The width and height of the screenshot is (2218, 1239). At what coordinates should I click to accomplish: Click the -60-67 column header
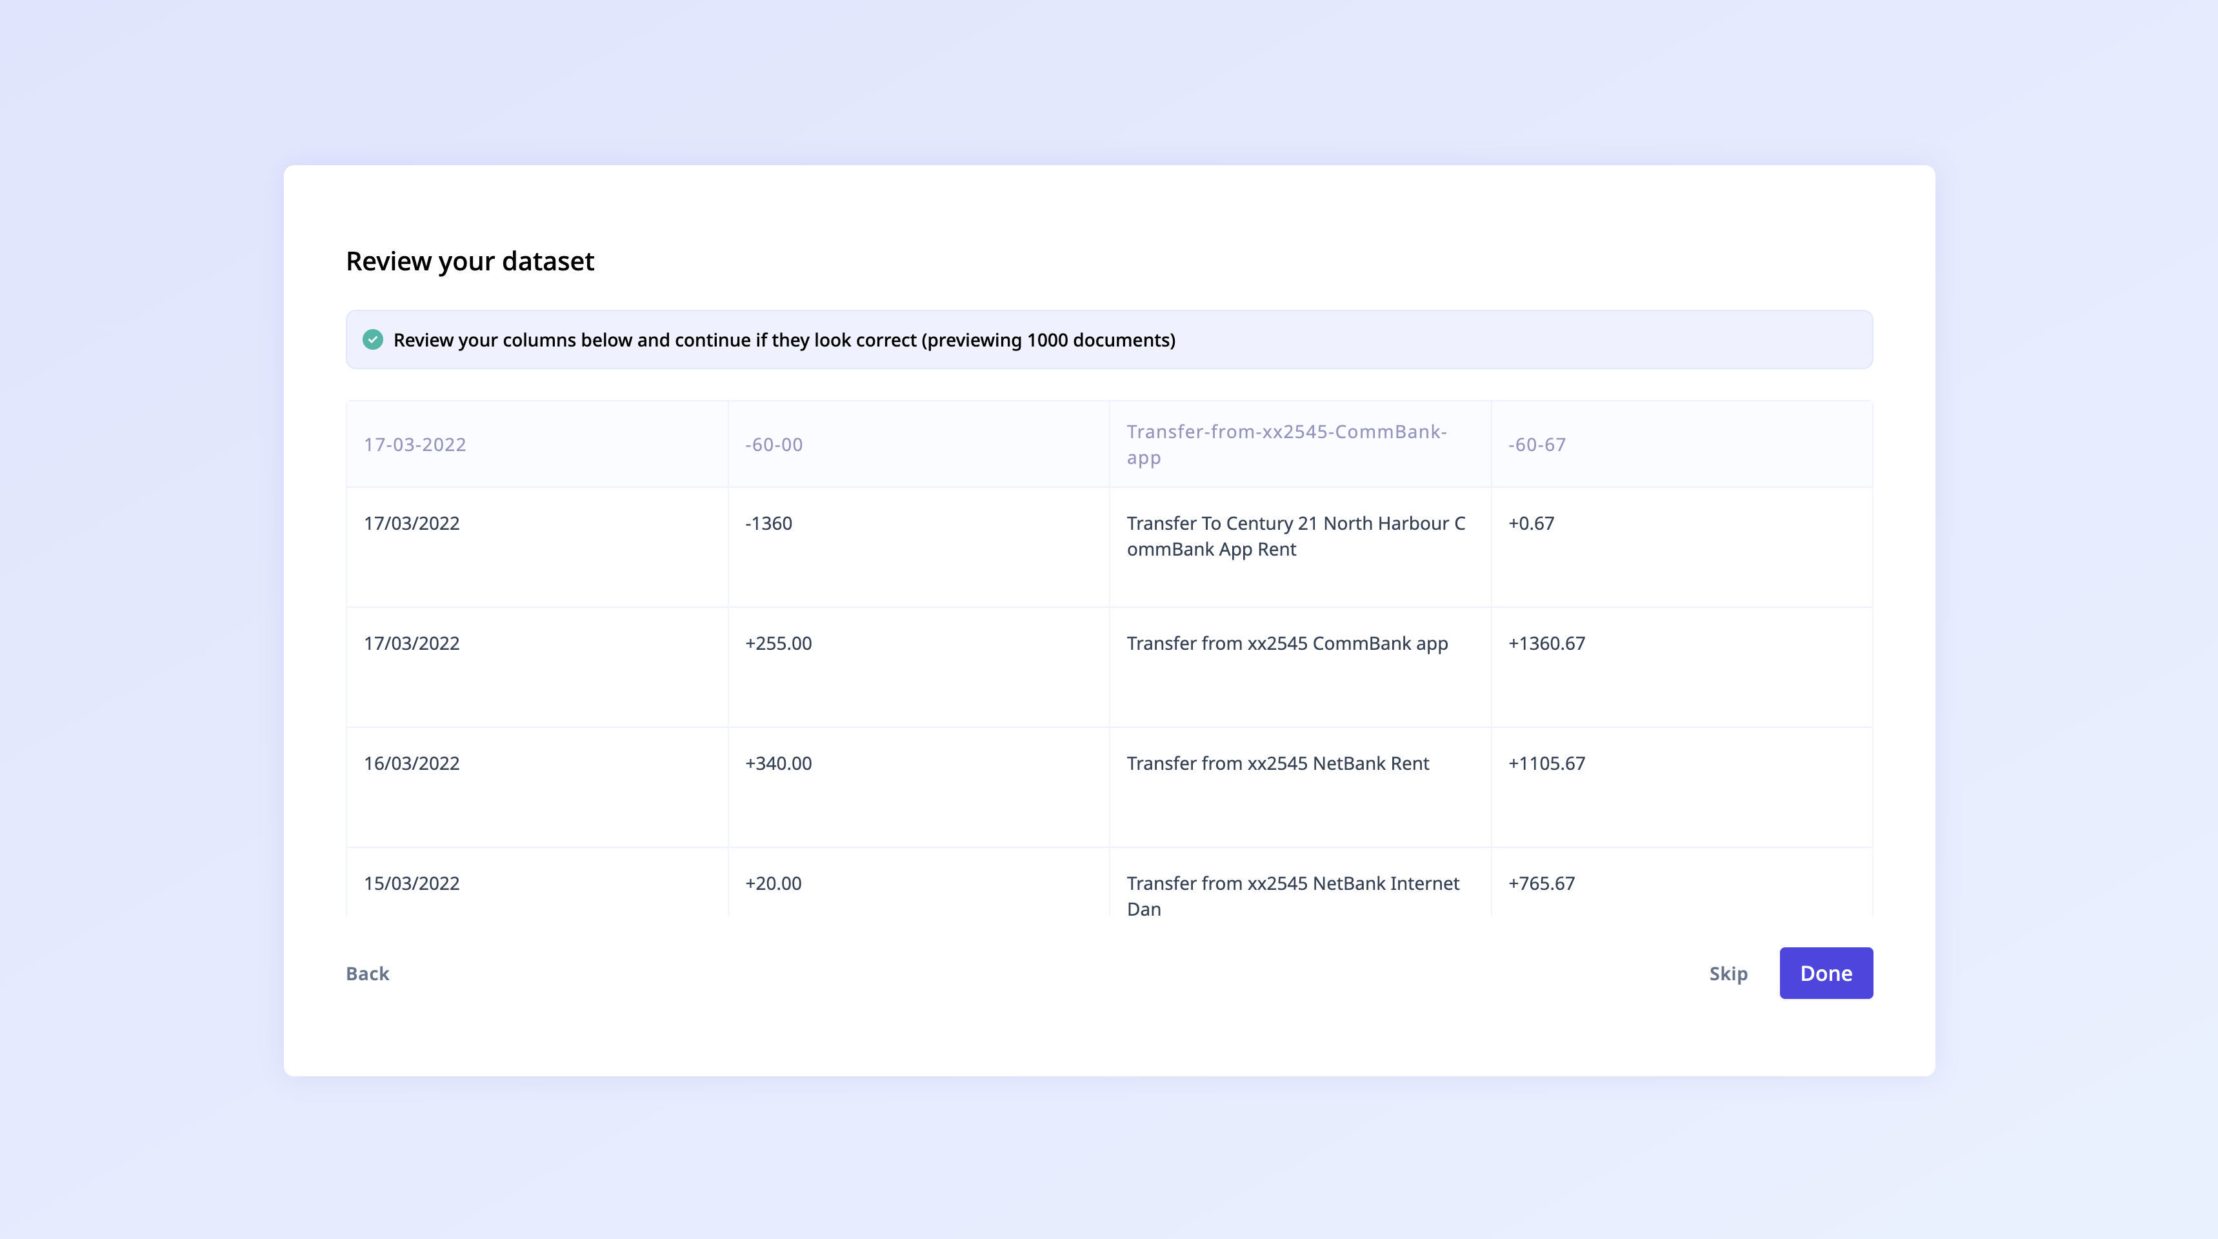[x=1536, y=444]
